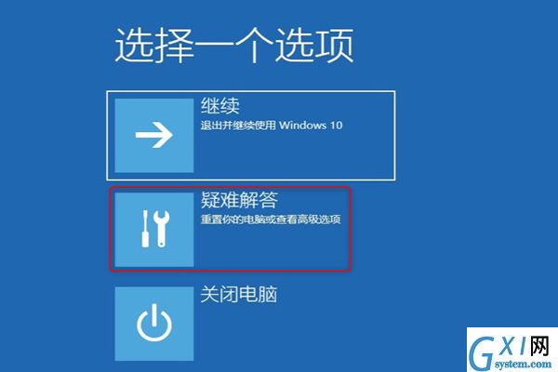This screenshot has height=372, width=558.
Task: Click the 继续 heading text
Action: pyautogui.click(x=219, y=106)
